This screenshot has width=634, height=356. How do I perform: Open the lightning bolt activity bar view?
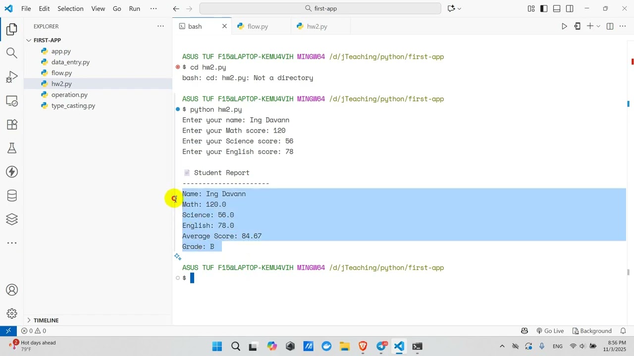point(12,172)
